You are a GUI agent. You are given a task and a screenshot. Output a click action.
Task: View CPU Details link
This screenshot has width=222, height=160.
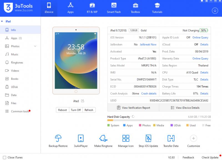(x=204, y=72)
